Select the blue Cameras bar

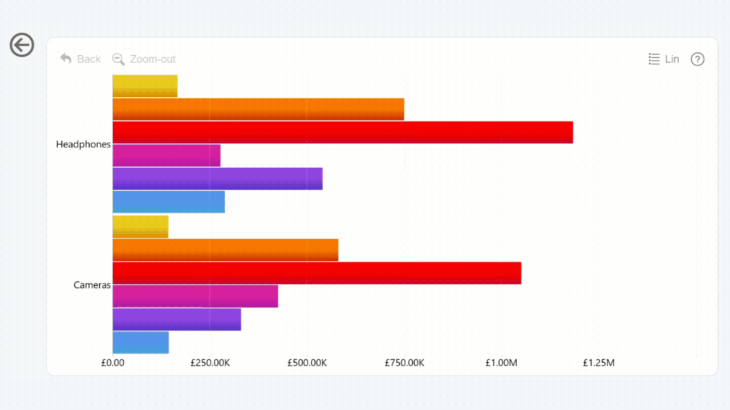(140, 343)
